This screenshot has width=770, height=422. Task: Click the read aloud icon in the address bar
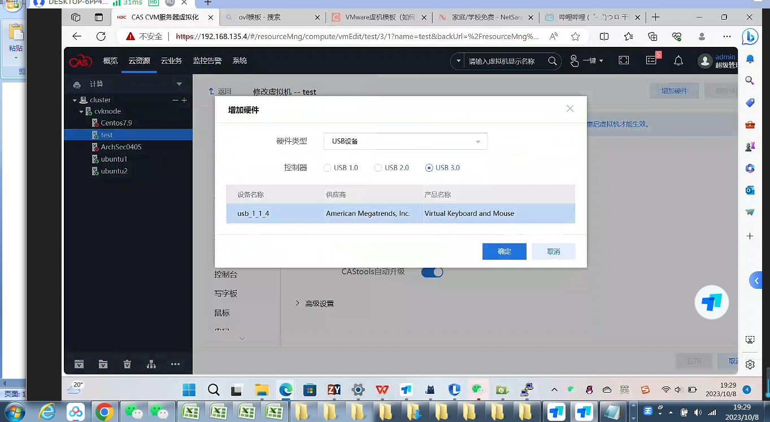pos(554,36)
